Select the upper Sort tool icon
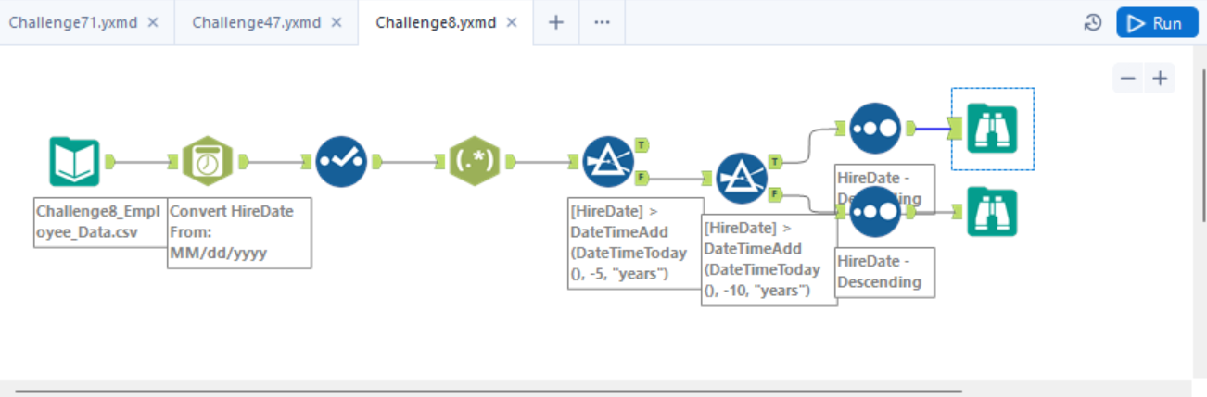 [x=875, y=129]
